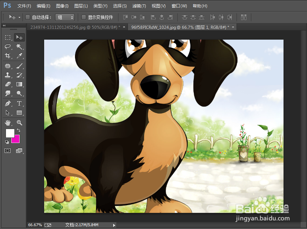Expand the collapsed toolbox double-arrow
Image resolution: width=307 pixels, height=229 pixels.
[x=4, y=26]
